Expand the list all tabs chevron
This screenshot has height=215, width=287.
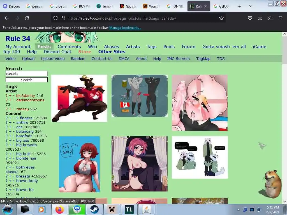tap(251, 6)
